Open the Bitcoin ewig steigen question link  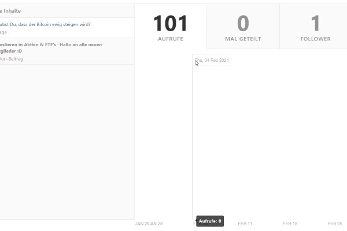(x=45, y=24)
